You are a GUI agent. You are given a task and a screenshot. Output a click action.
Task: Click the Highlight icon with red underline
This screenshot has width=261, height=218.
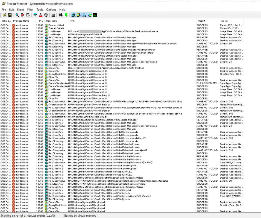point(41,15)
